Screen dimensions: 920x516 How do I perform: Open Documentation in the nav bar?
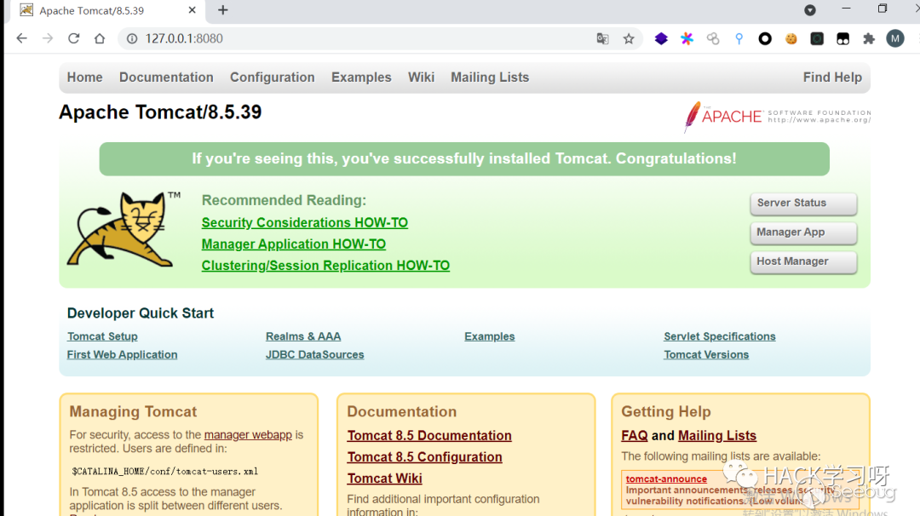point(166,77)
